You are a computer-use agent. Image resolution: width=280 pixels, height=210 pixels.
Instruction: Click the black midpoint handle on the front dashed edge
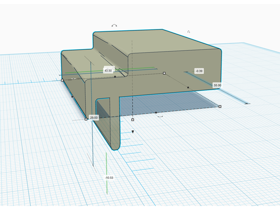point(156,113)
